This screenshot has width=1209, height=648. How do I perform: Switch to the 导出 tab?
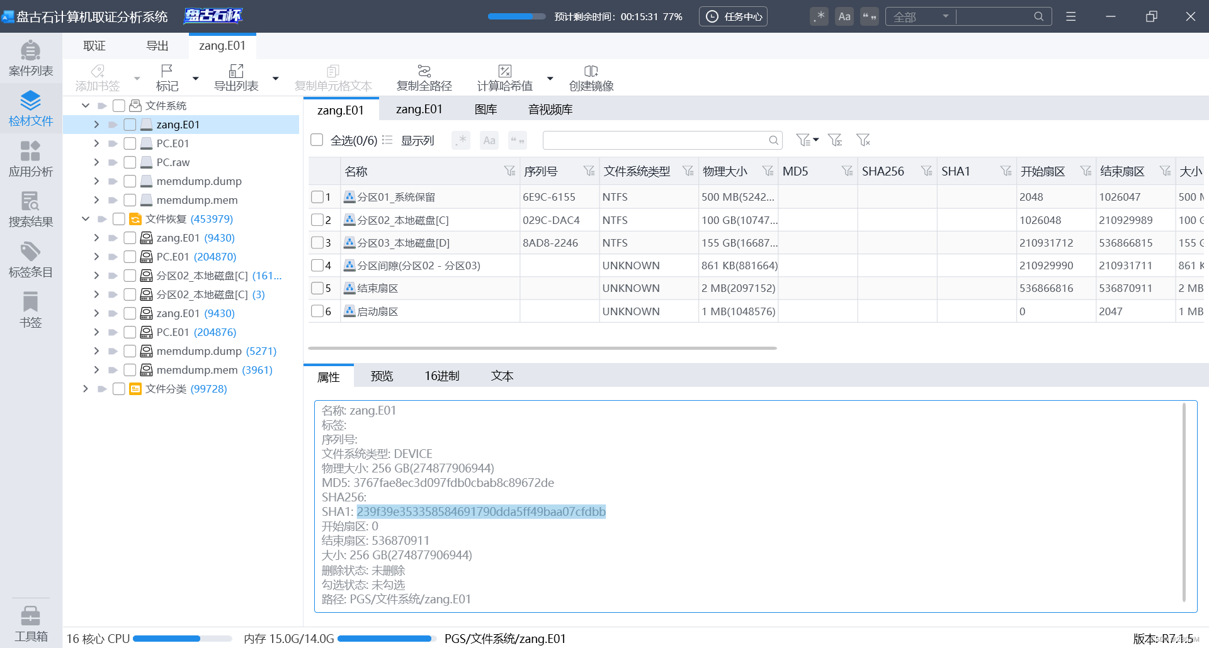(157, 45)
